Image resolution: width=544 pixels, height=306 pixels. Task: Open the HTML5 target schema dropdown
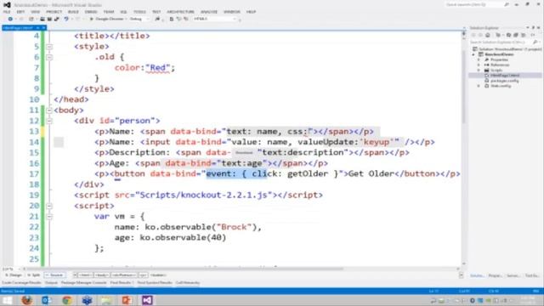coord(215,19)
